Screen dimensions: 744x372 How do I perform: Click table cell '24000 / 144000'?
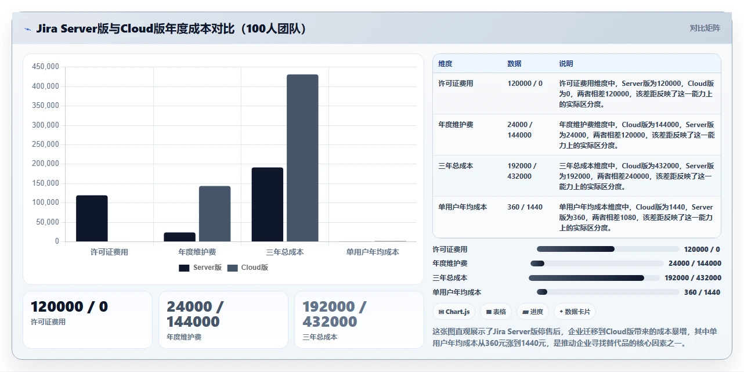click(x=521, y=130)
